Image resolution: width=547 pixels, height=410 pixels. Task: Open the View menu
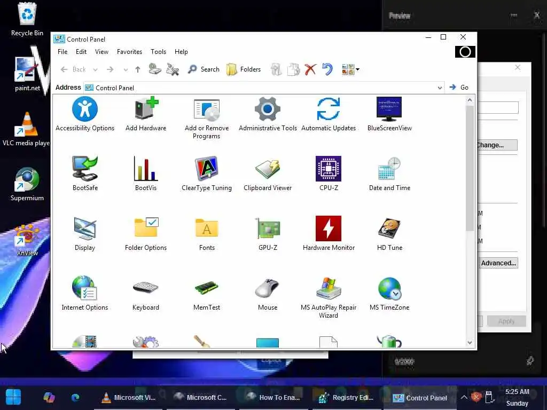click(101, 52)
